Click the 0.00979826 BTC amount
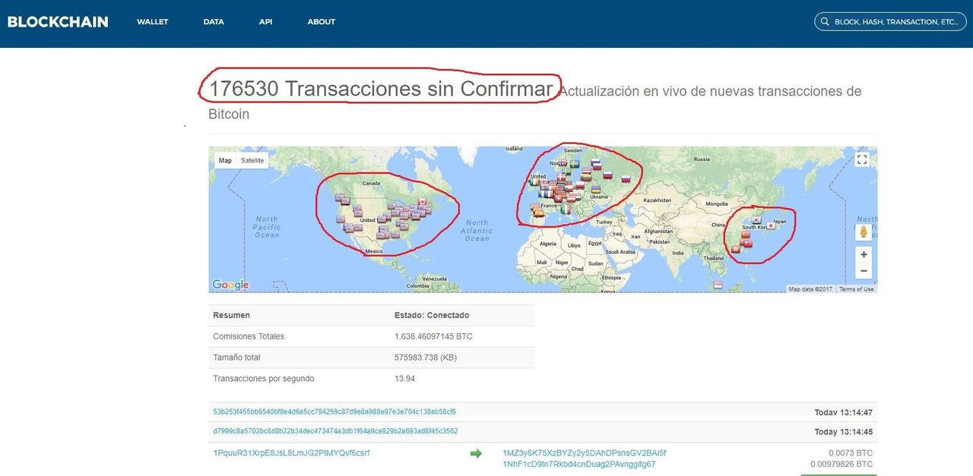Image resolution: width=973 pixels, height=476 pixels. (841, 464)
